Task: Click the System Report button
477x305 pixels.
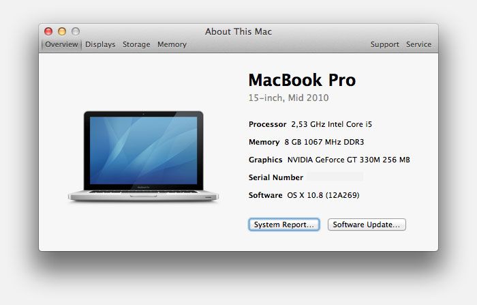Action: tap(284, 224)
